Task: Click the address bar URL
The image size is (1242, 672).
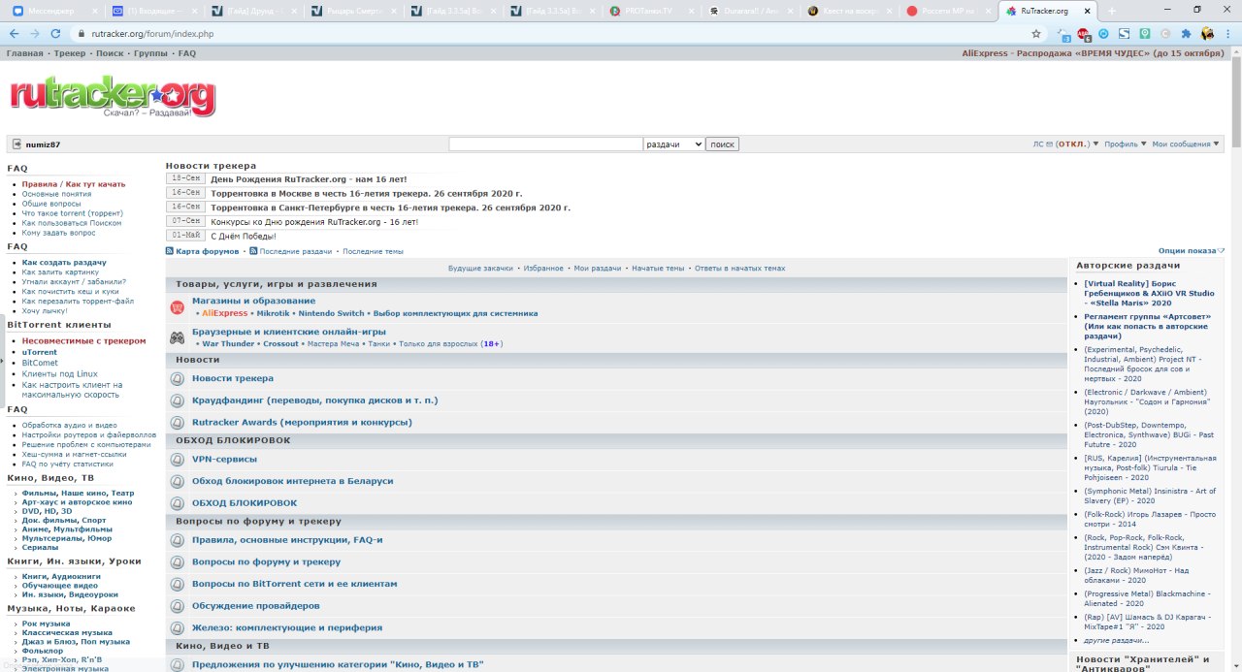Action: (152, 33)
